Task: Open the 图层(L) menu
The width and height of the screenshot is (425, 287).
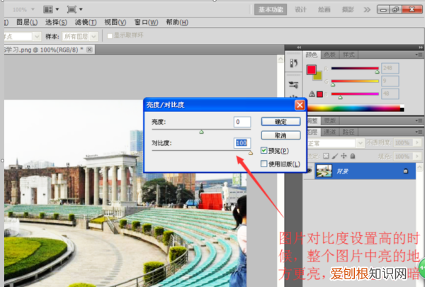Action: click(27, 22)
